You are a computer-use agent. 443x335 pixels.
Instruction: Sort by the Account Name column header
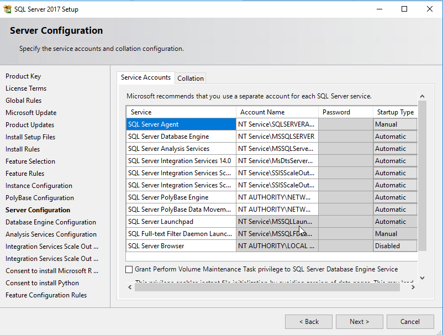click(277, 112)
